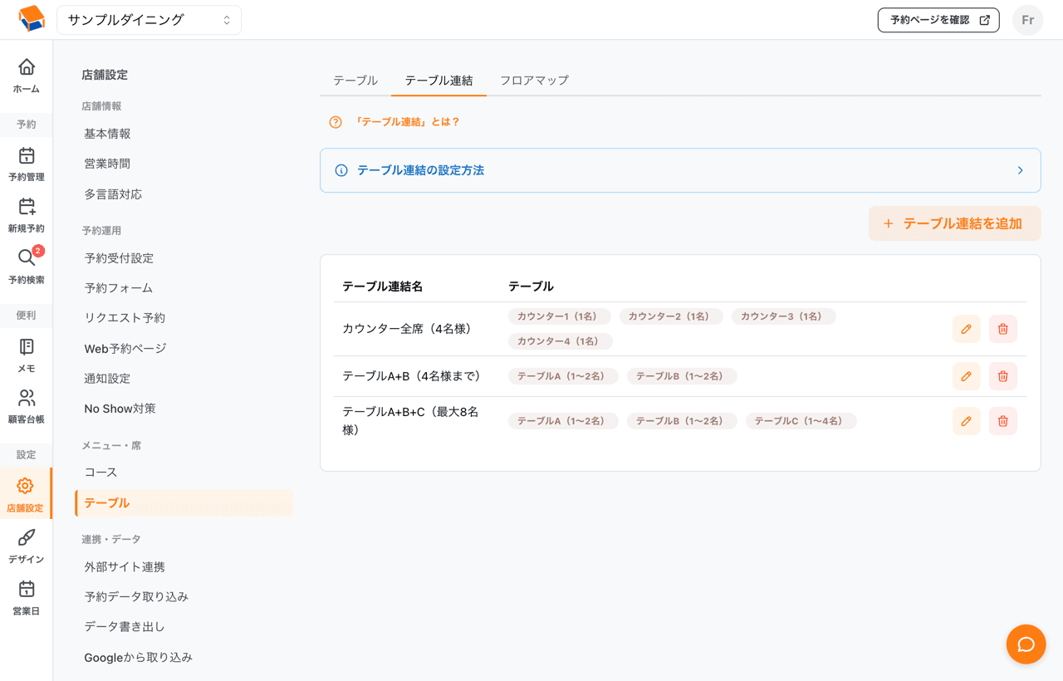This screenshot has width=1063, height=681.
Task: Click the question mark help icon
Action: (x=336, y=122)
